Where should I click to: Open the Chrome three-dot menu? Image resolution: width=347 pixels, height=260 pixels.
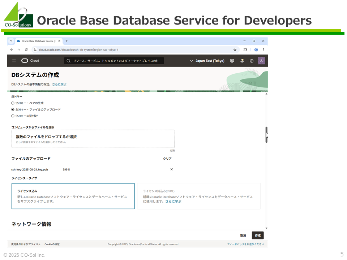click(264, 50)
